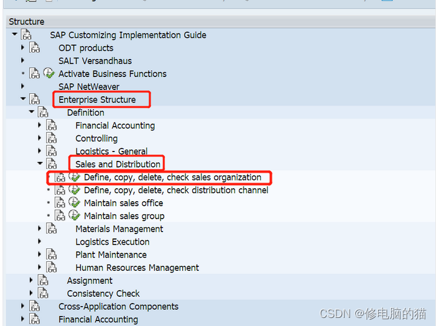Expand the Plant Maintenance node

39,254
